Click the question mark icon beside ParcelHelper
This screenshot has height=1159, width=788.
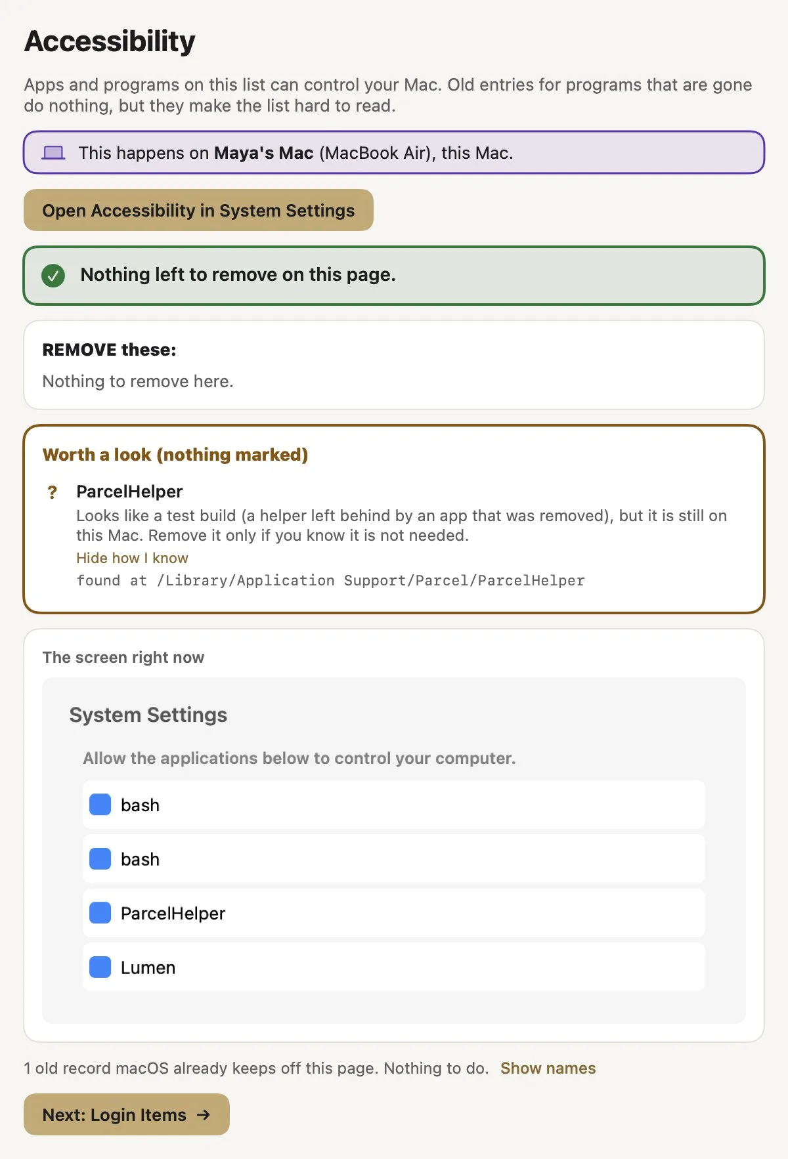[53, 492]
